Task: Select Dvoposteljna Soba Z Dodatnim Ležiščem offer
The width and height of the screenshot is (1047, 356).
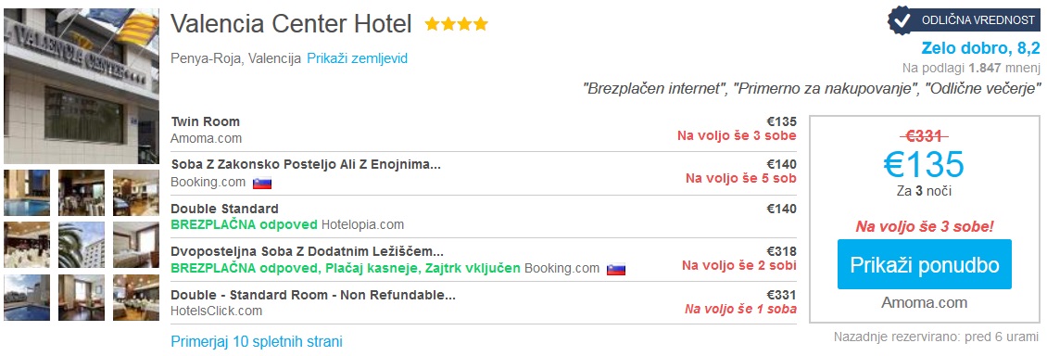Action: pyautogui.click(x=484, y=260)
